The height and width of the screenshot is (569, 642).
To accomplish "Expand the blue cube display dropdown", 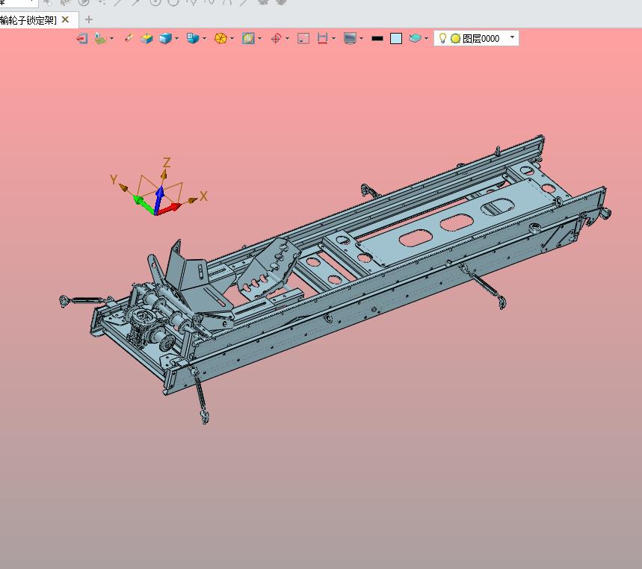I will 177,39.
